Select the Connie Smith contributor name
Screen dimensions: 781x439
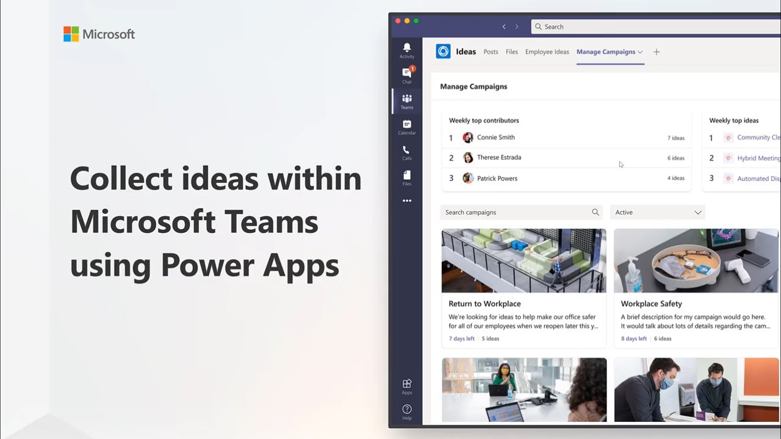click(x=496, y=138)
